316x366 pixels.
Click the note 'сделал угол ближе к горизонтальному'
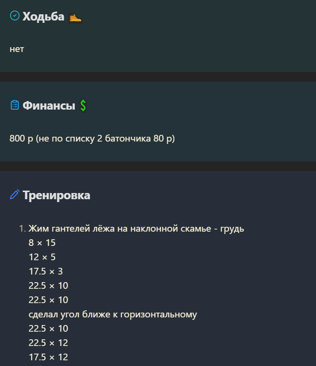(113, 315)
